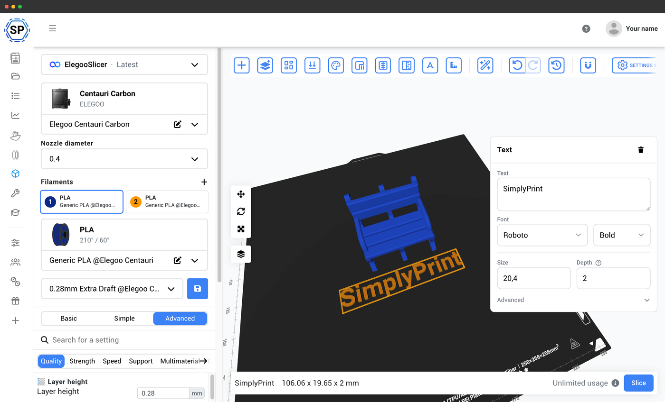The width and height of the screenshot is (665, 402).
Task: Expand the Elegoo Centauri Carbon printer profile dropdown
Action: point(195,125)
